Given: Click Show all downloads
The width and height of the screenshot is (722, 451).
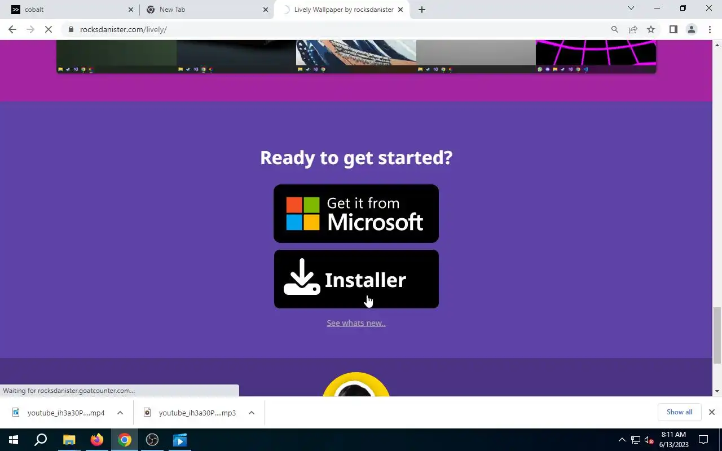Looking at the screenshot, I should tap(679, 412).
